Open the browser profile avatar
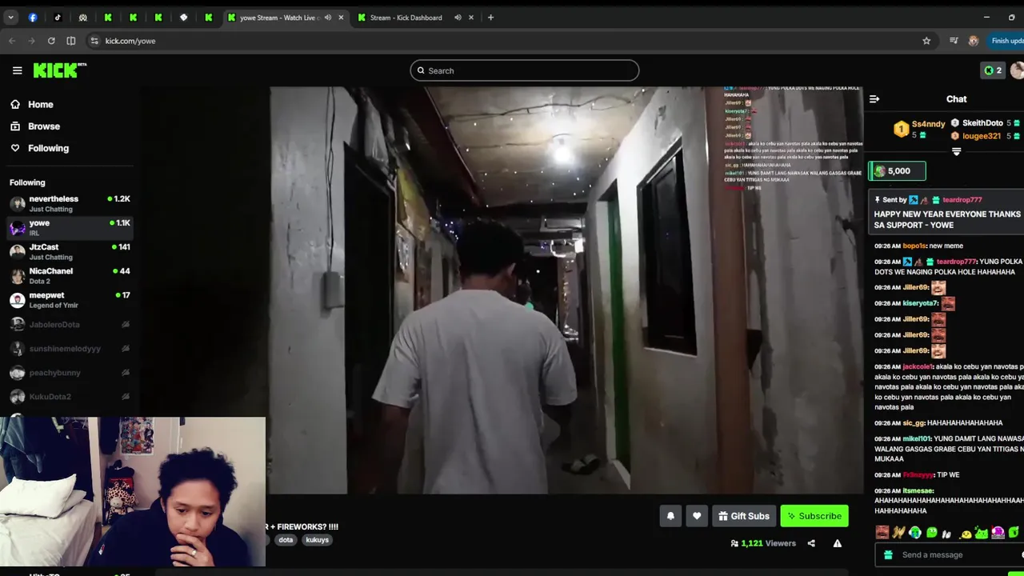Screen dimensions: 1024x576 pos(974,41)
